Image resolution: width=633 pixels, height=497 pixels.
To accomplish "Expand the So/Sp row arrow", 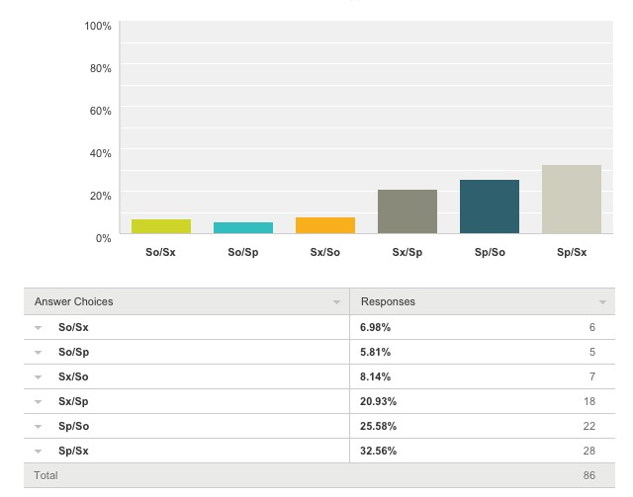I will [x=39, y=352].
